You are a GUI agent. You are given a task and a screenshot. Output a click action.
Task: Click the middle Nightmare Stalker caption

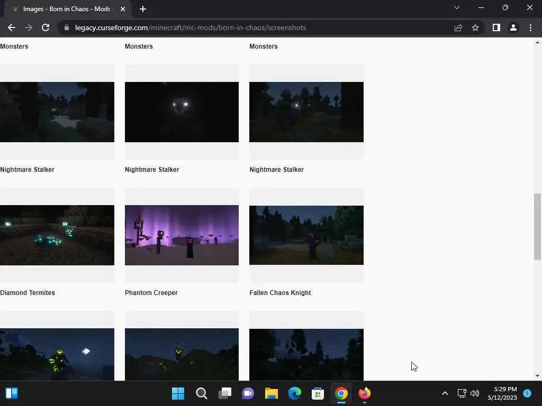152,170
